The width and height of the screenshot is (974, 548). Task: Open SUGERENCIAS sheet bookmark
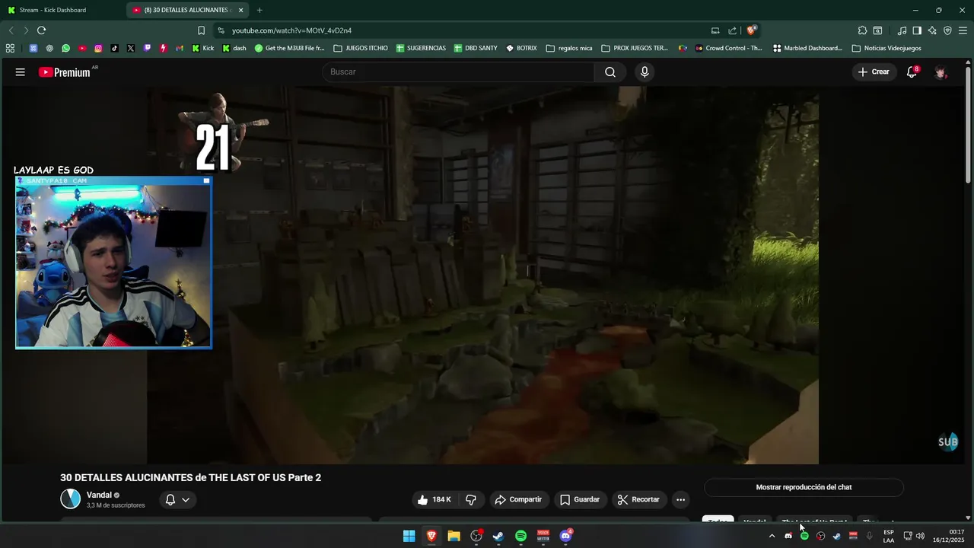coord(421,48)
